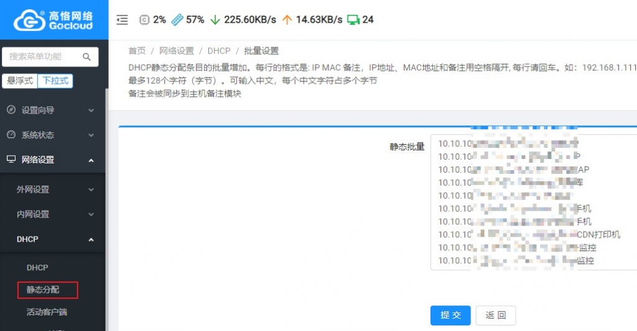Viewport: 637px width, 331px height.
Task: Click the Gocloud logo
Action: point(53,20)
